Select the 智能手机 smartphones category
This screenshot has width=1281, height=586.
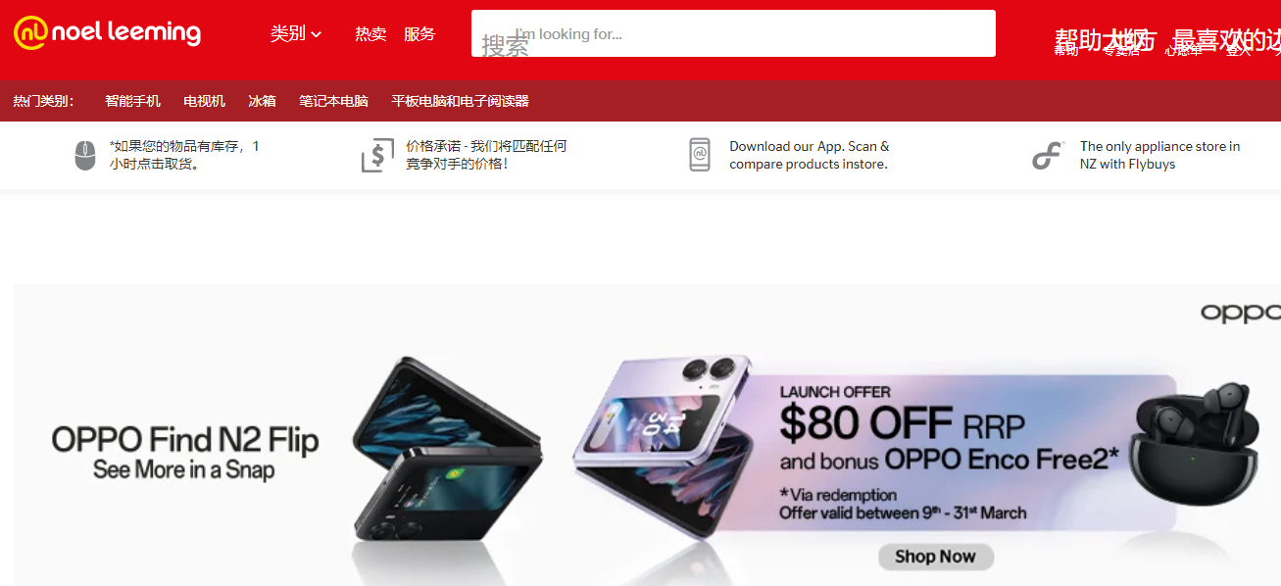pyautogui.click(x=132, y=101)
